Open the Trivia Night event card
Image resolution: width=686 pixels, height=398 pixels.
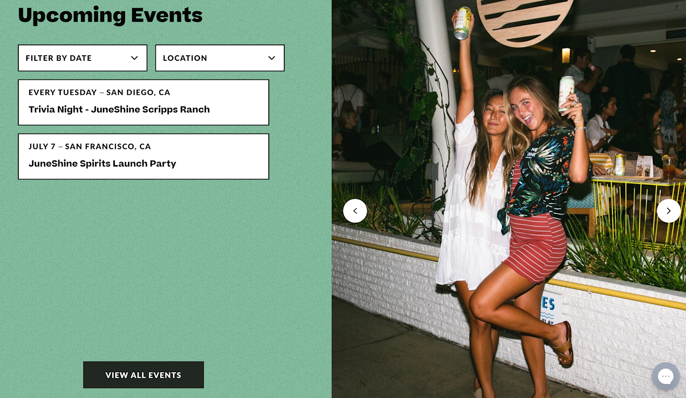pyautogui.click(x=143, y=102)
